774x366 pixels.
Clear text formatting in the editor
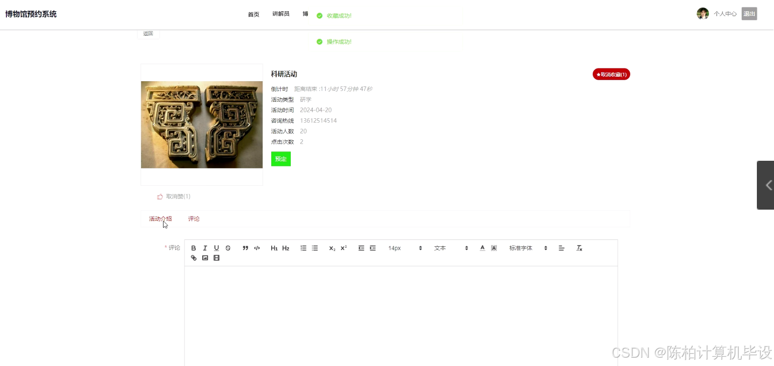click(579, 248)
